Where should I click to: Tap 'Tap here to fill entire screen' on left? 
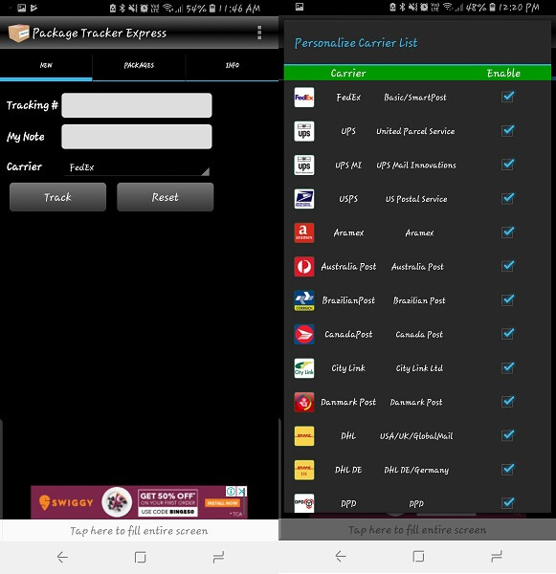click(x=139, y=530)
